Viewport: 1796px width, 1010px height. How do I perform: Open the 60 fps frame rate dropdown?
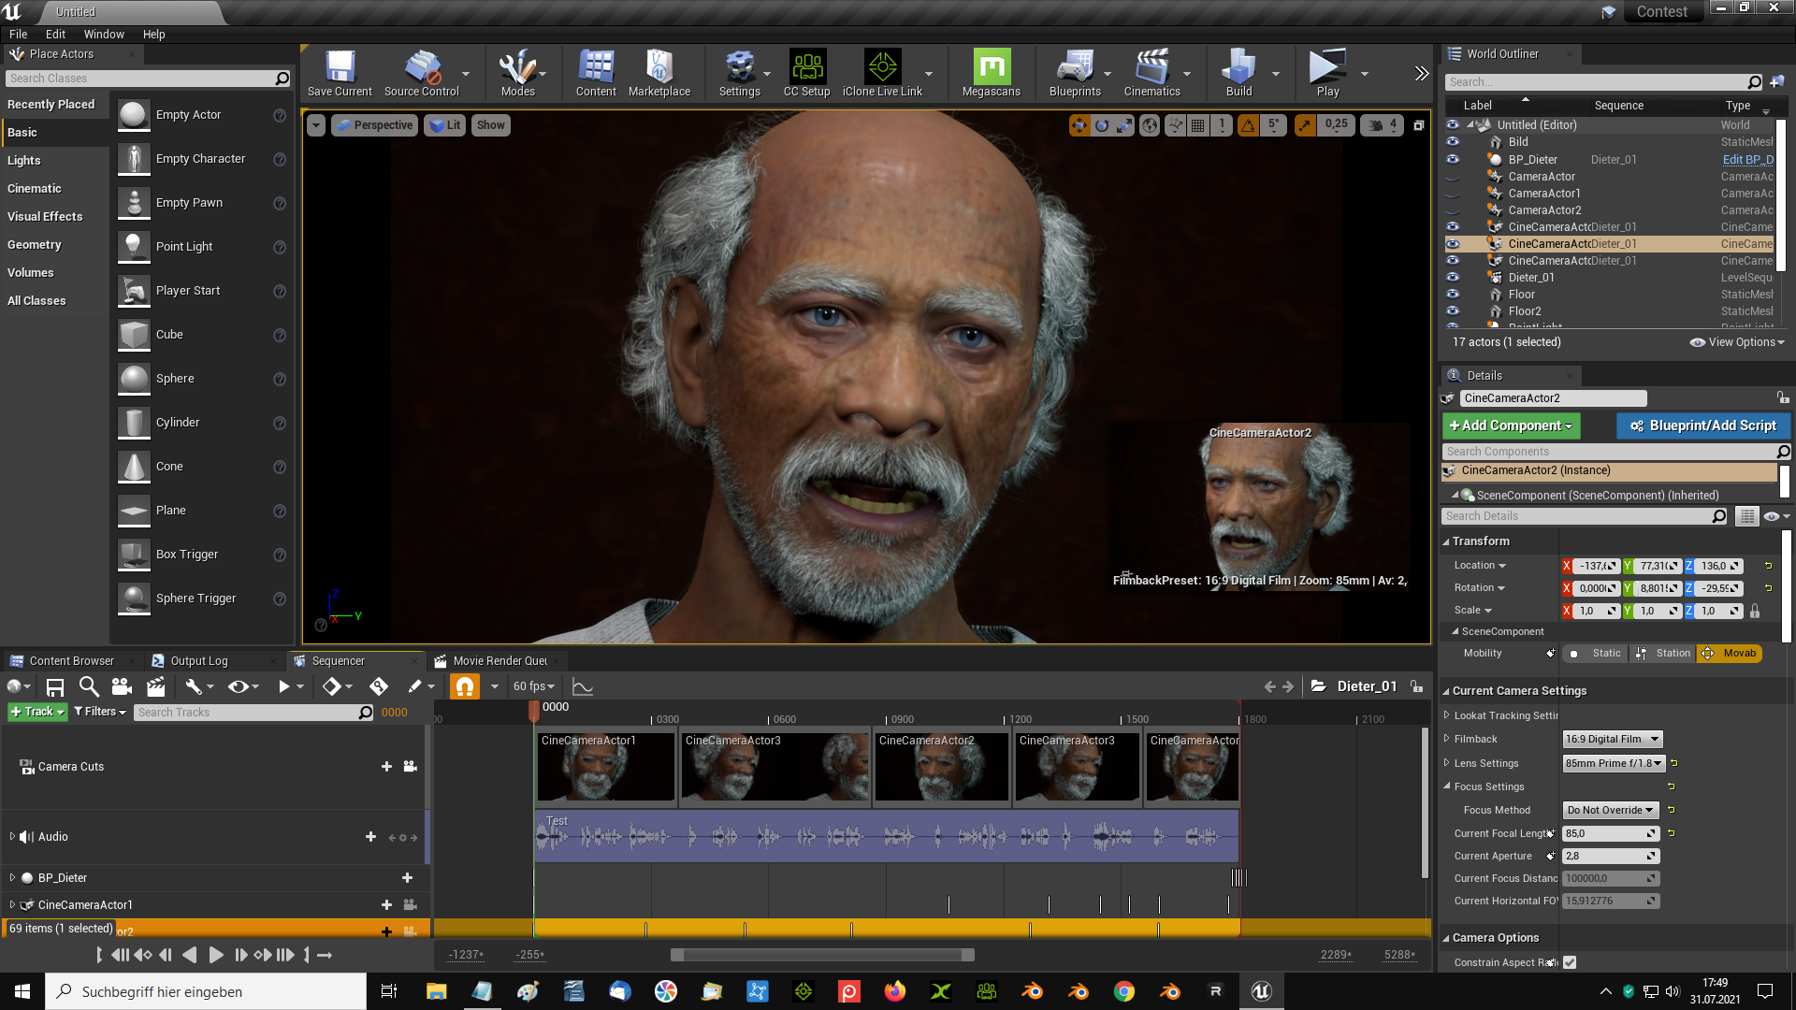click(533, 686)
